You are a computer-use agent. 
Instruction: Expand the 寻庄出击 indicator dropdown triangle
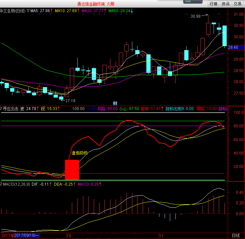[1, 109]
